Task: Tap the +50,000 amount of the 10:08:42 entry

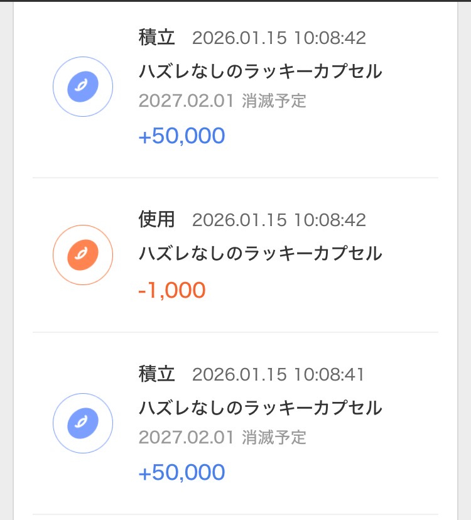Action: pyautogui.click(x=181, y=136)
